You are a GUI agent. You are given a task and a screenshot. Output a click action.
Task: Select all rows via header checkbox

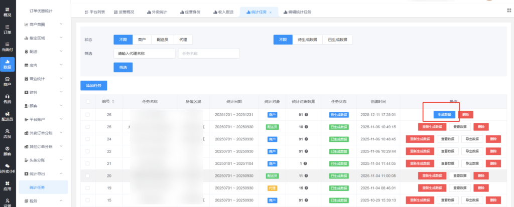(88, 101)
